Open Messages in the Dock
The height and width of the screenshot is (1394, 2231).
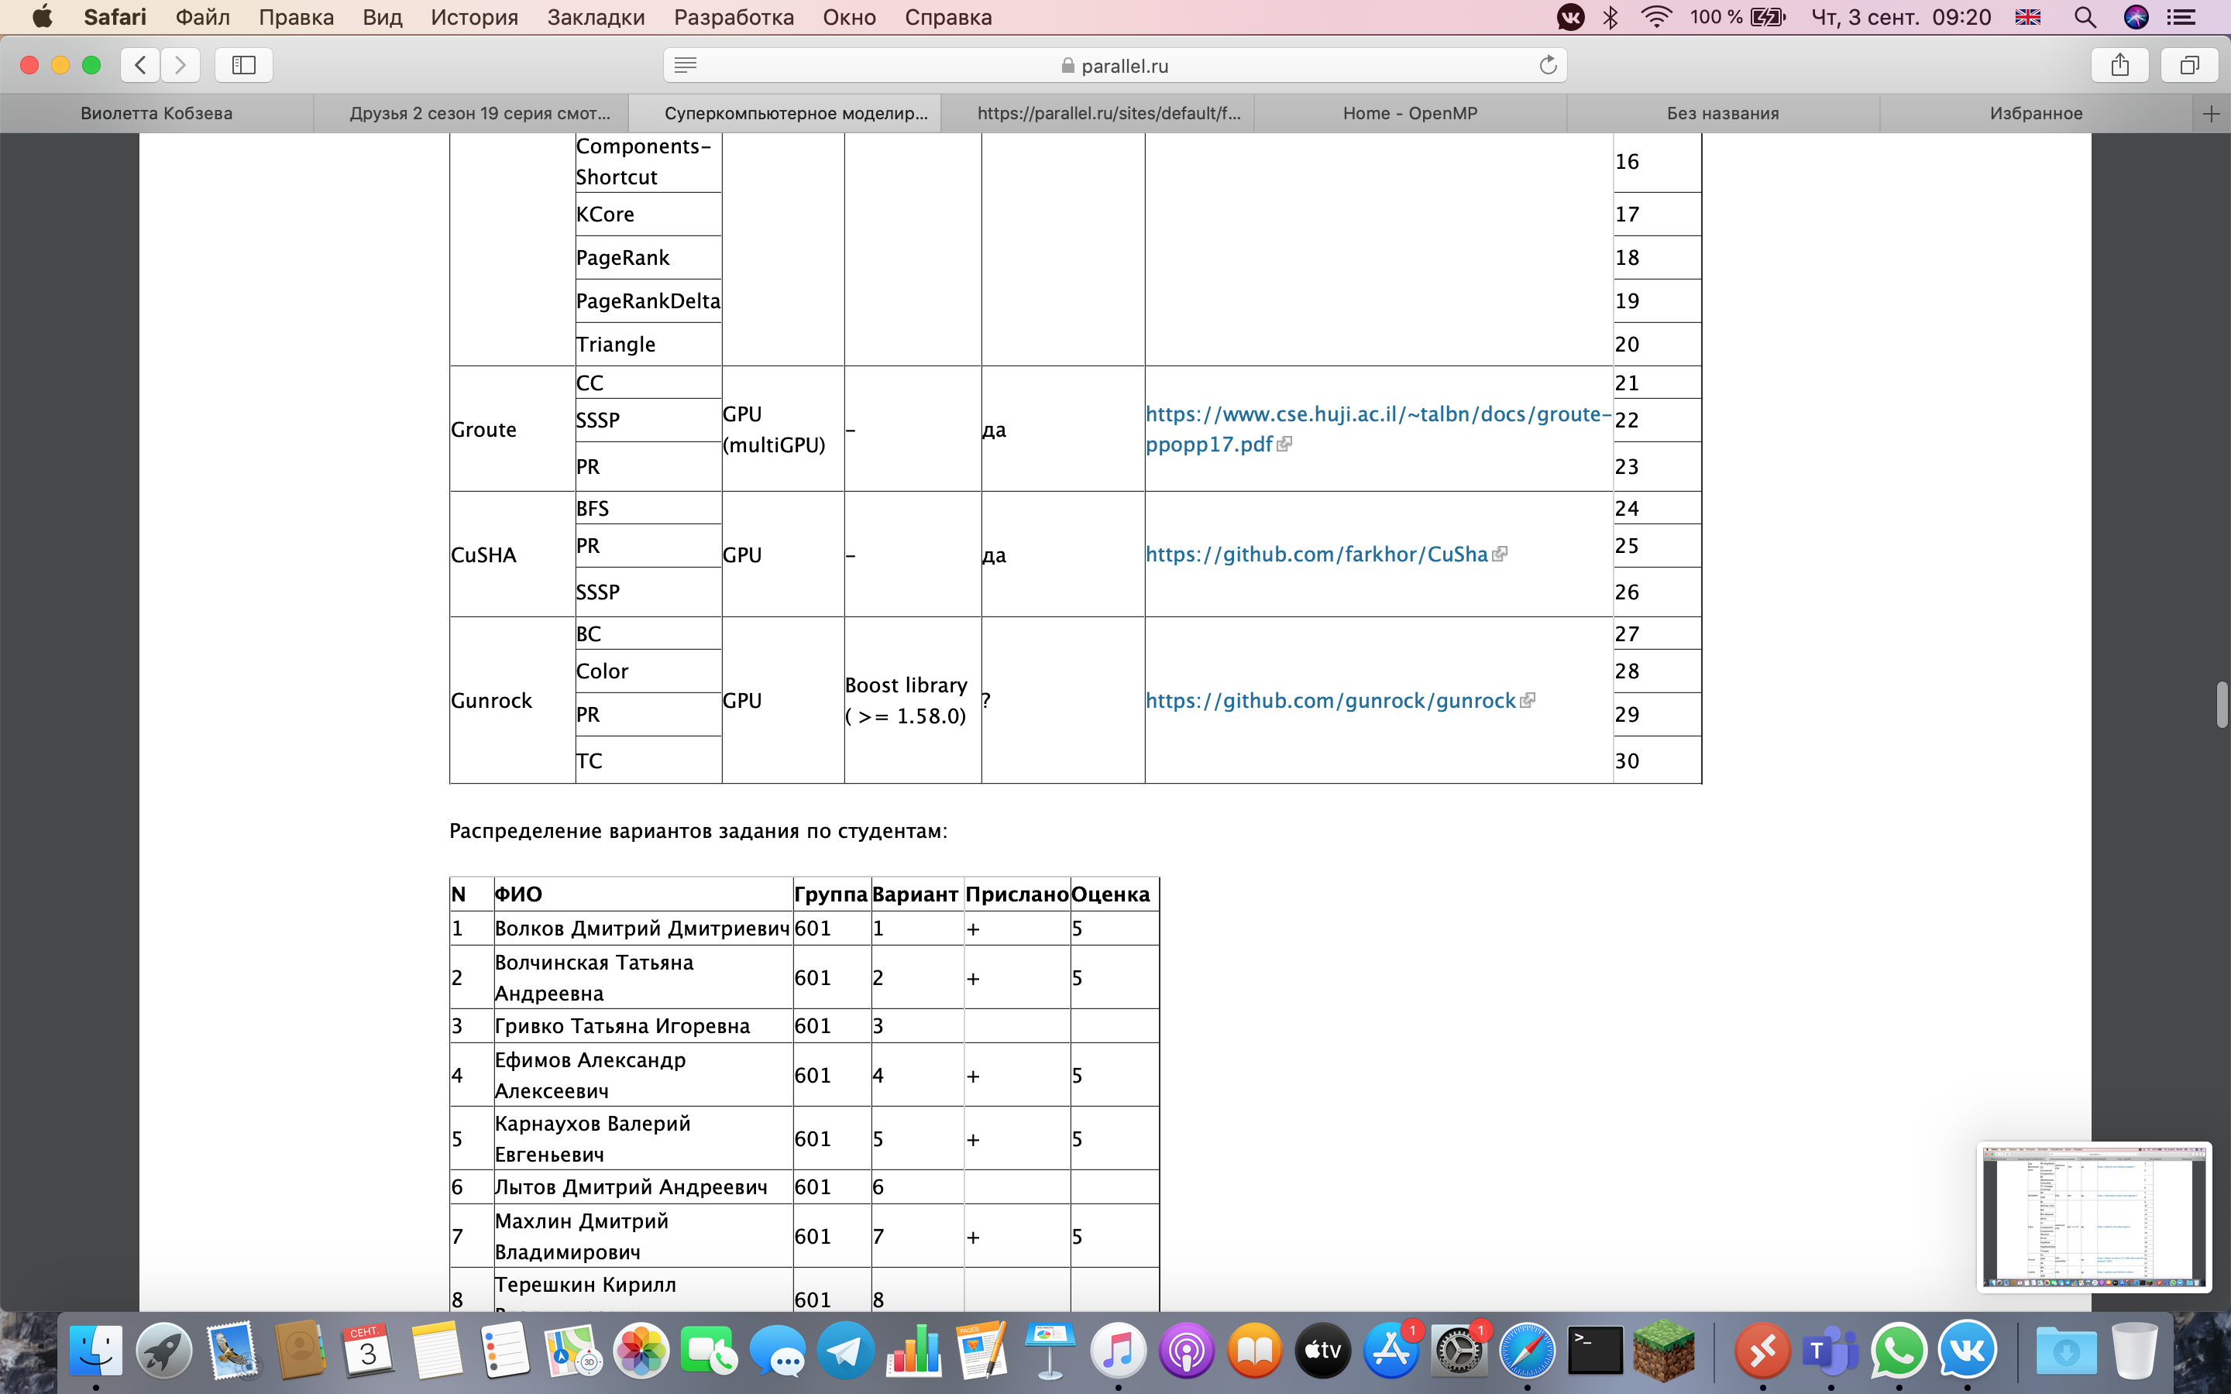[x=777, y=1351]
